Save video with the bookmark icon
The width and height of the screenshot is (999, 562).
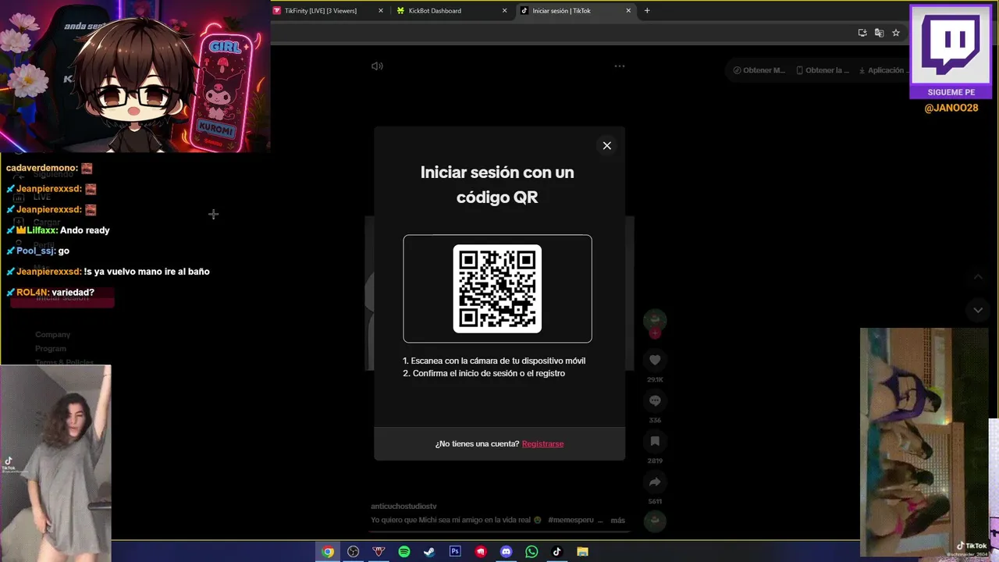click(655, 441)
